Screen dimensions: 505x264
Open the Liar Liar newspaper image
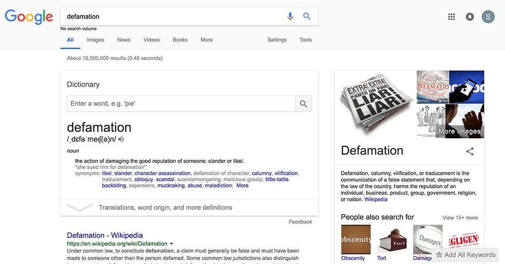(x=376, y=104)
